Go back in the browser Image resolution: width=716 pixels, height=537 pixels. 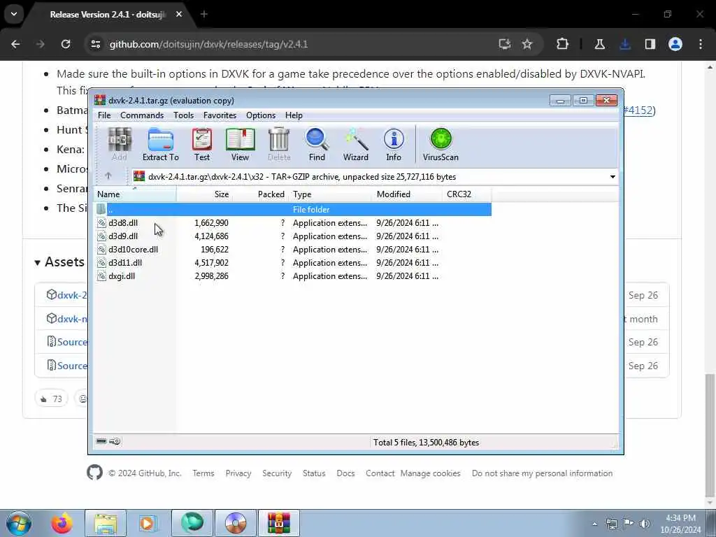(15, 44)
